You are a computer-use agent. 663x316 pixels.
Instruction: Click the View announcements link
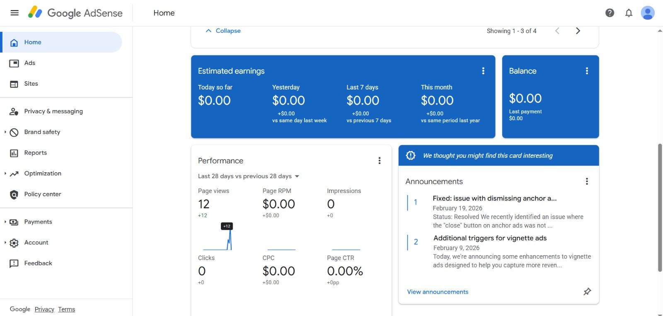pyautogui.click(x=438, y=292)
